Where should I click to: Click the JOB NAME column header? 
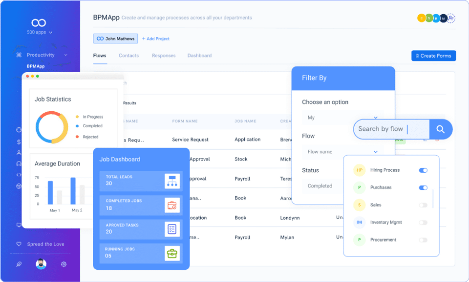point(245,121)
